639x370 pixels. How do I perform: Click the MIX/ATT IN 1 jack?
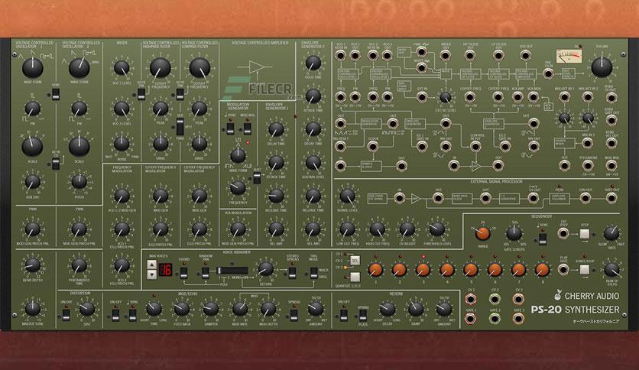[x=564, y=97]
